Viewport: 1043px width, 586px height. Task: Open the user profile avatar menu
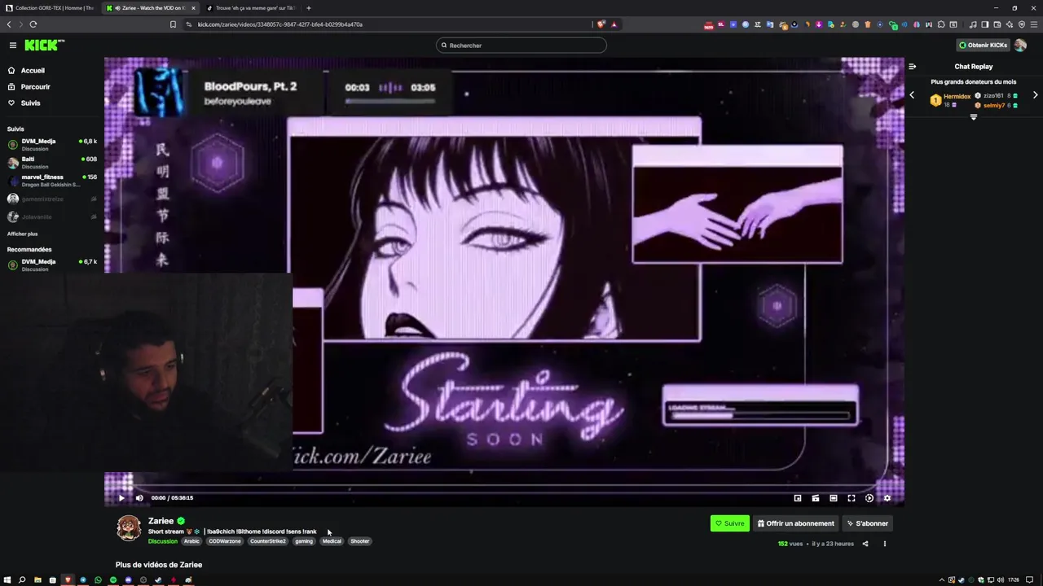(x=1020, y=46)
